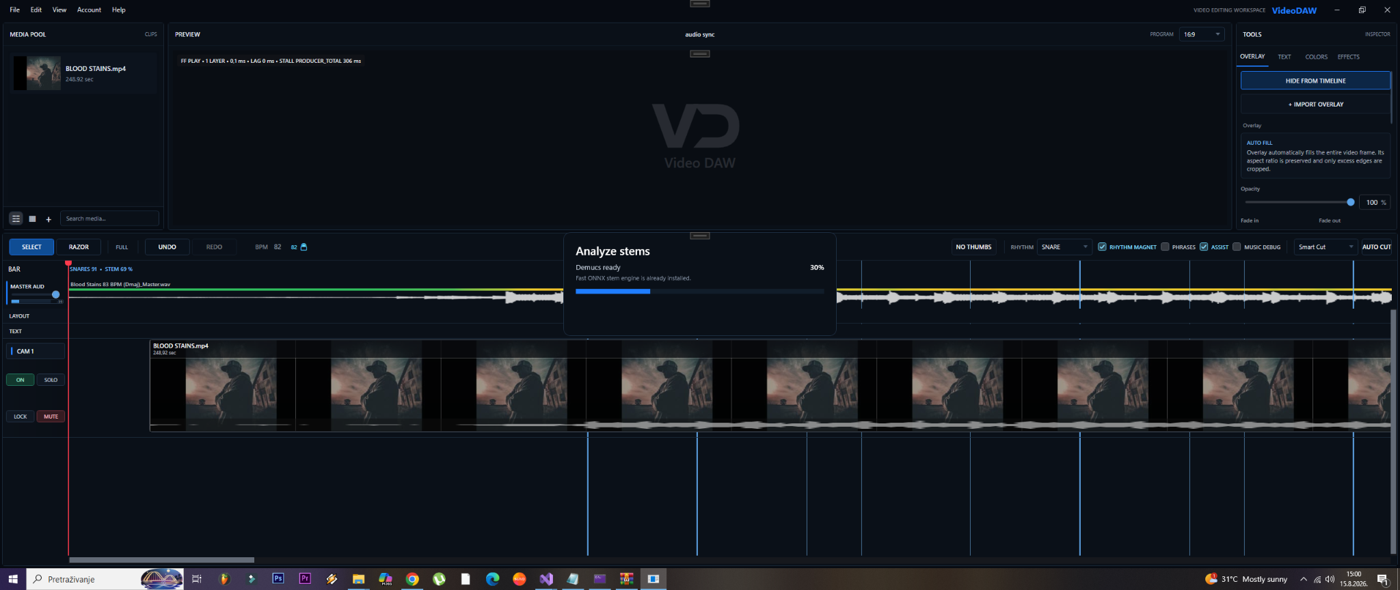Click the Search media input field
The height and width of the screenshot is (590, 1400).
109,219
